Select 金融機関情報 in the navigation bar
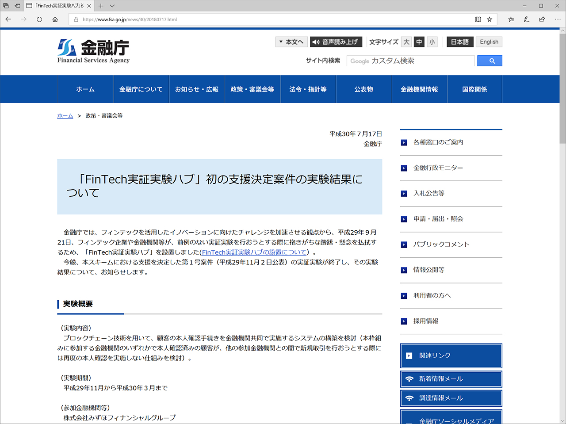Screen dimensions: 566x424 tap(419, 89)
